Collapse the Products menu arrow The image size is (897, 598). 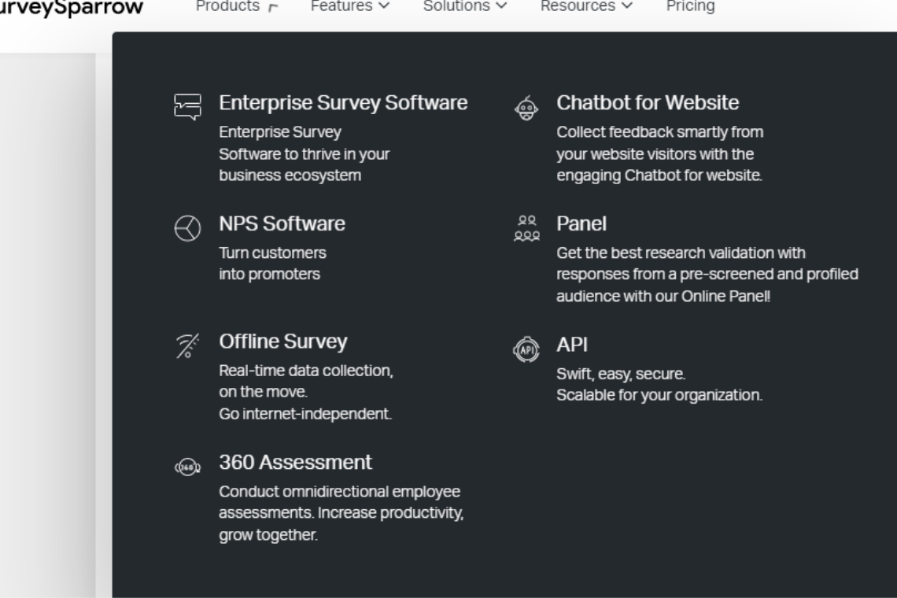point(274,7)
